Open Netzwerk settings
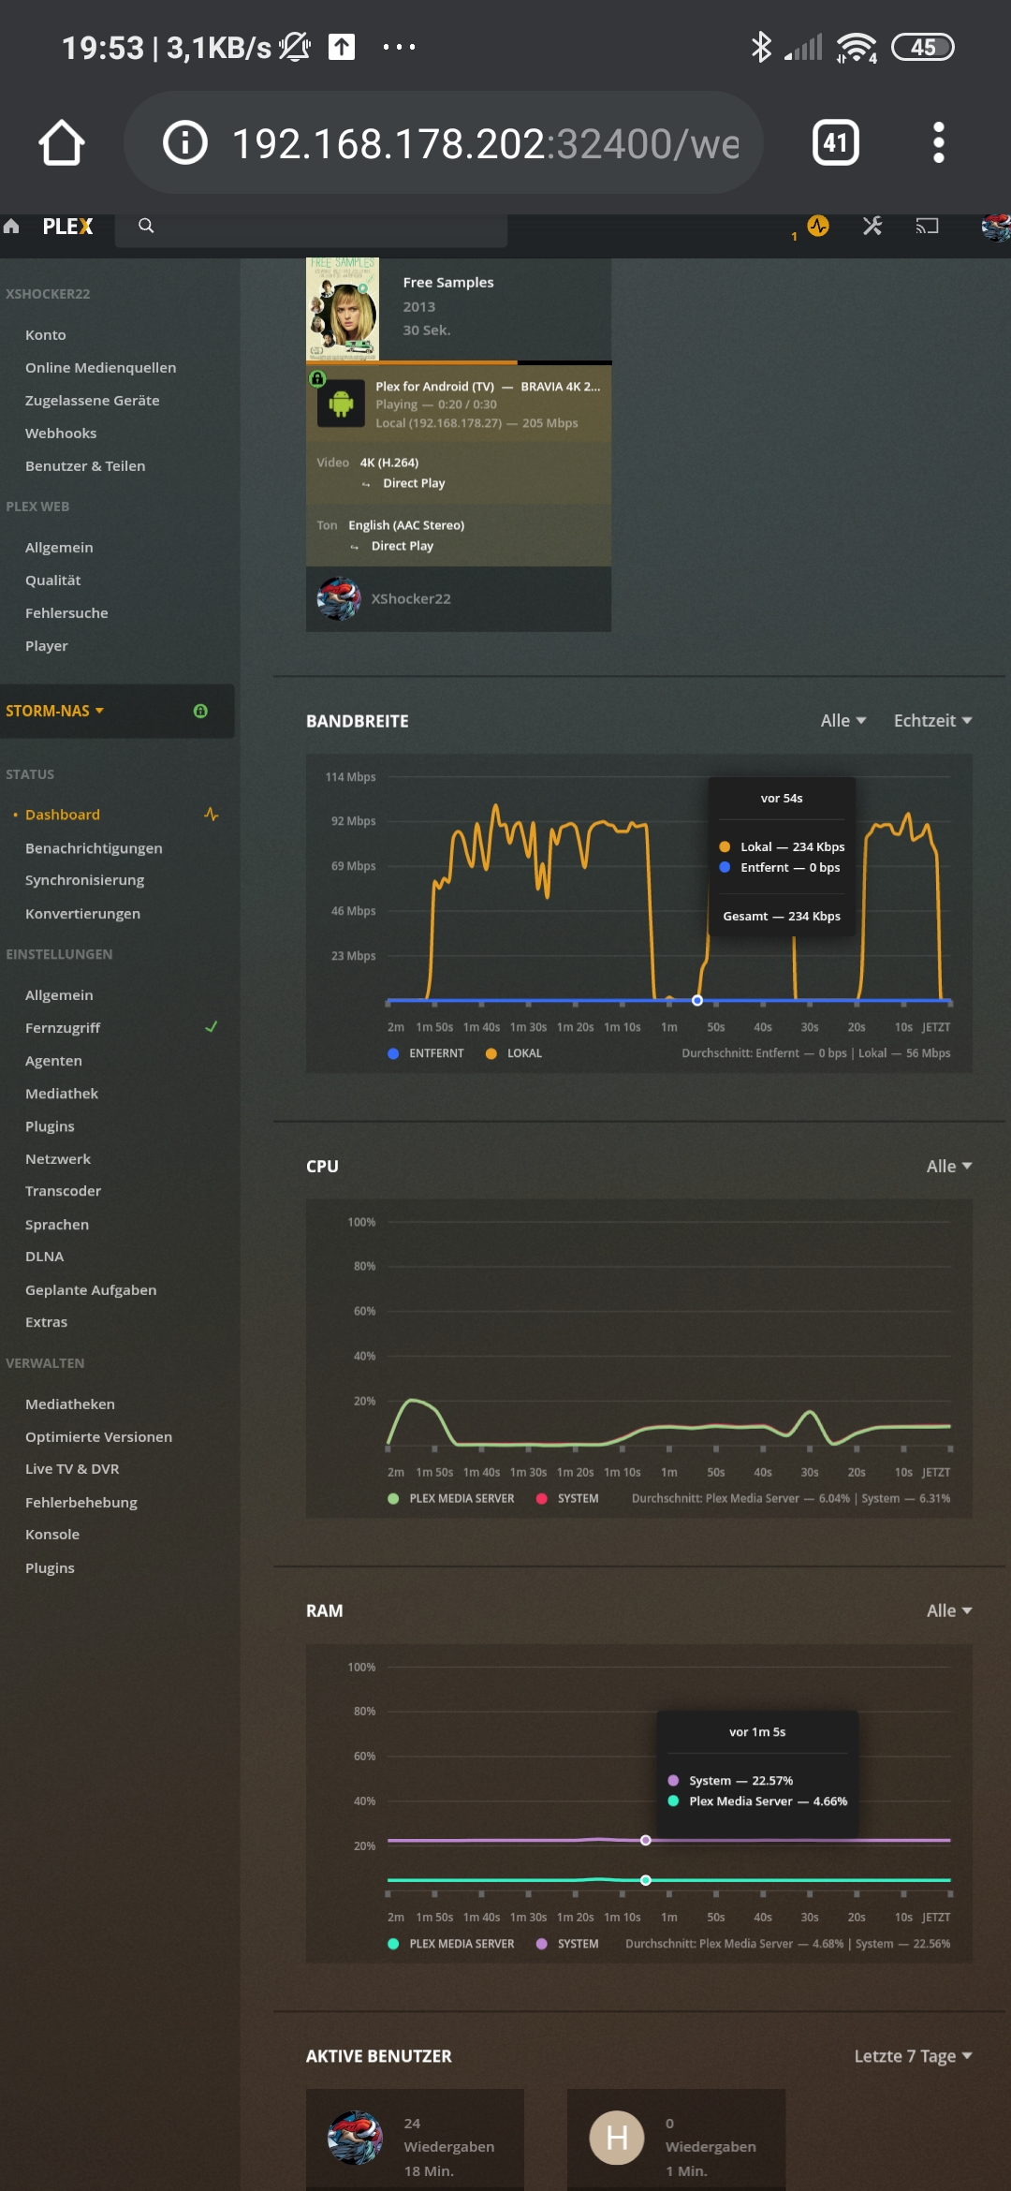The image size is (1011, 2191). [58, 1158]
